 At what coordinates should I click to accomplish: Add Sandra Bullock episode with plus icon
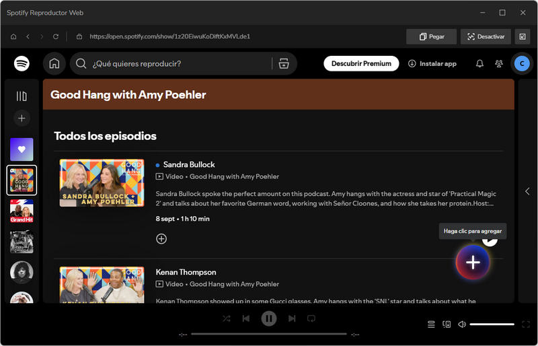161,239
